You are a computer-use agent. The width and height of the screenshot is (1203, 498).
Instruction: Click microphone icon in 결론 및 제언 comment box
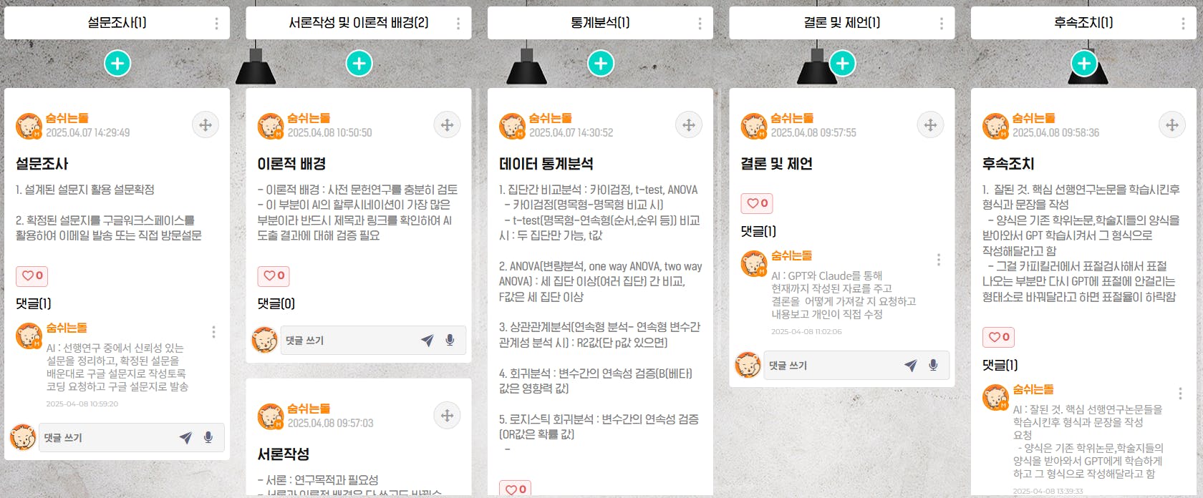933,366
